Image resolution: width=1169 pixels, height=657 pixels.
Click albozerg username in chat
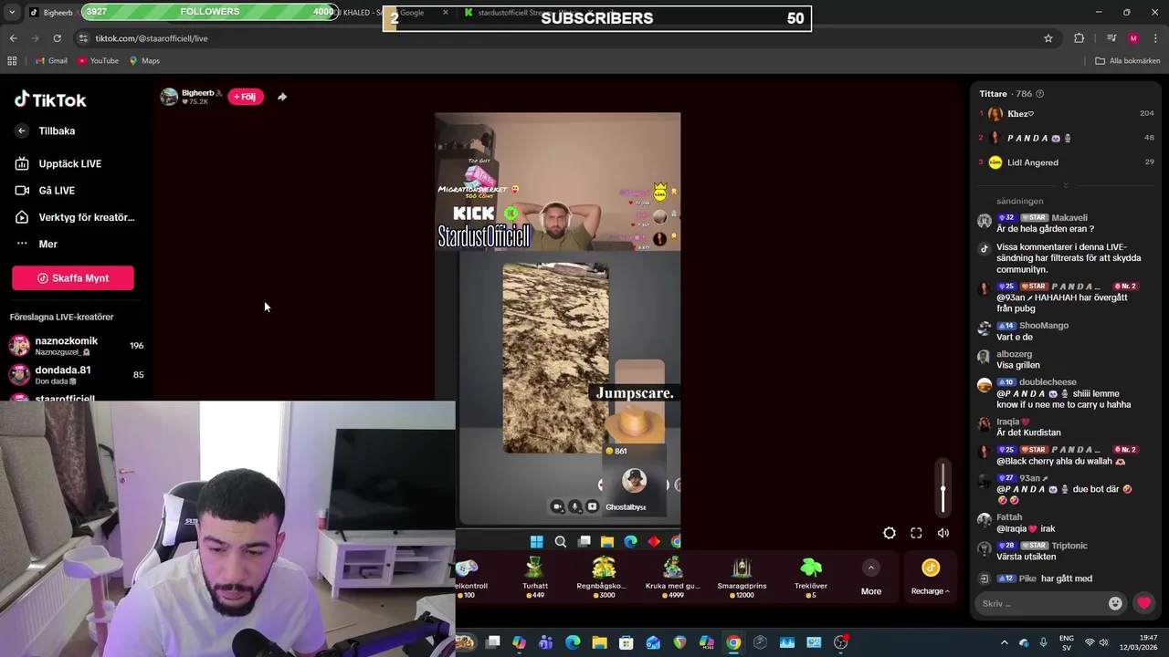click(1014, 354)
